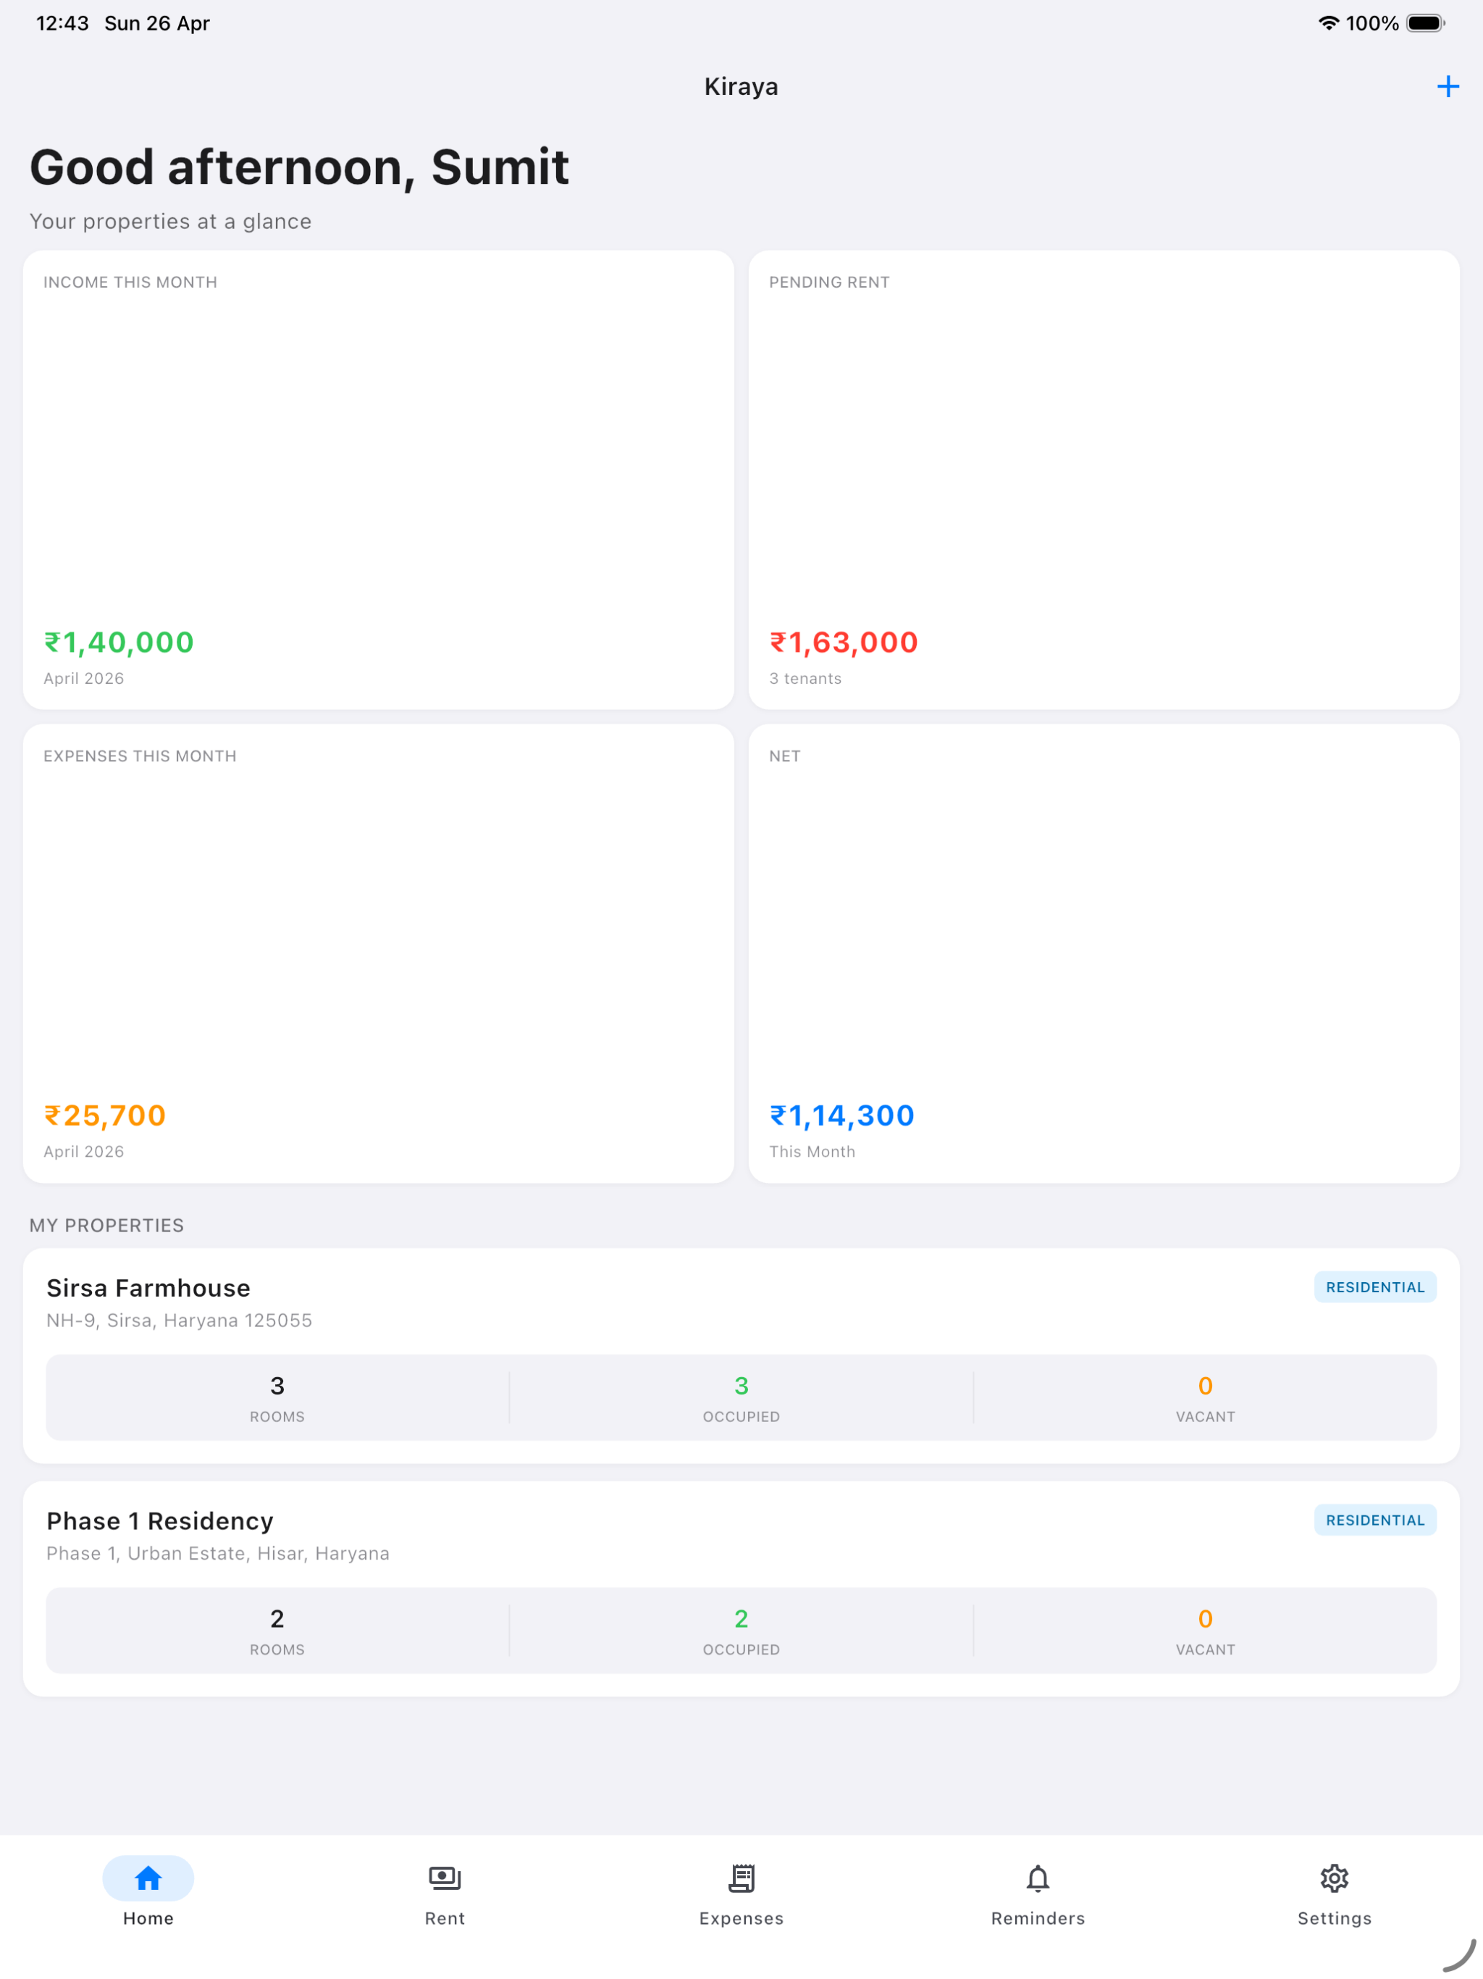Switch to the Expenses tab

pyautogui.click(x=741, y=1891)
